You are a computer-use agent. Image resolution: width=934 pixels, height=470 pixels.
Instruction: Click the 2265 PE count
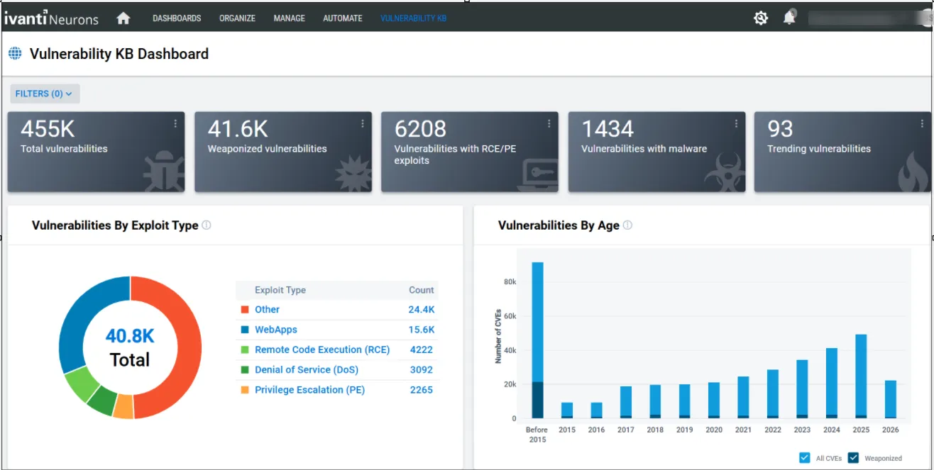point(422,390)
